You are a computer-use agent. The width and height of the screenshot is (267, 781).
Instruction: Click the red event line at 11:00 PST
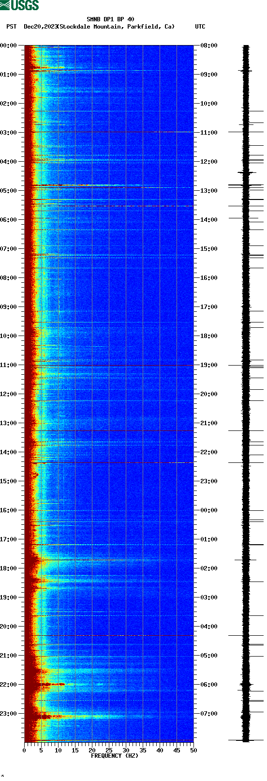[109, 365]
